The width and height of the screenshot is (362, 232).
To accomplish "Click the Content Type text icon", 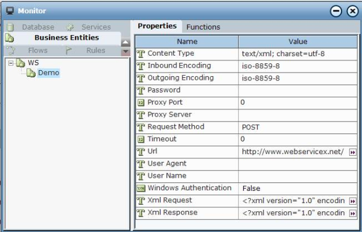I will pyautogui.click(x=141, y=54).
